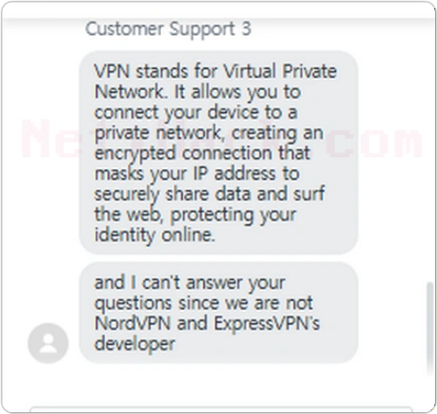
Task: Click the word questions in the reply
Action: pyautogui.click(x=133, y=304)
